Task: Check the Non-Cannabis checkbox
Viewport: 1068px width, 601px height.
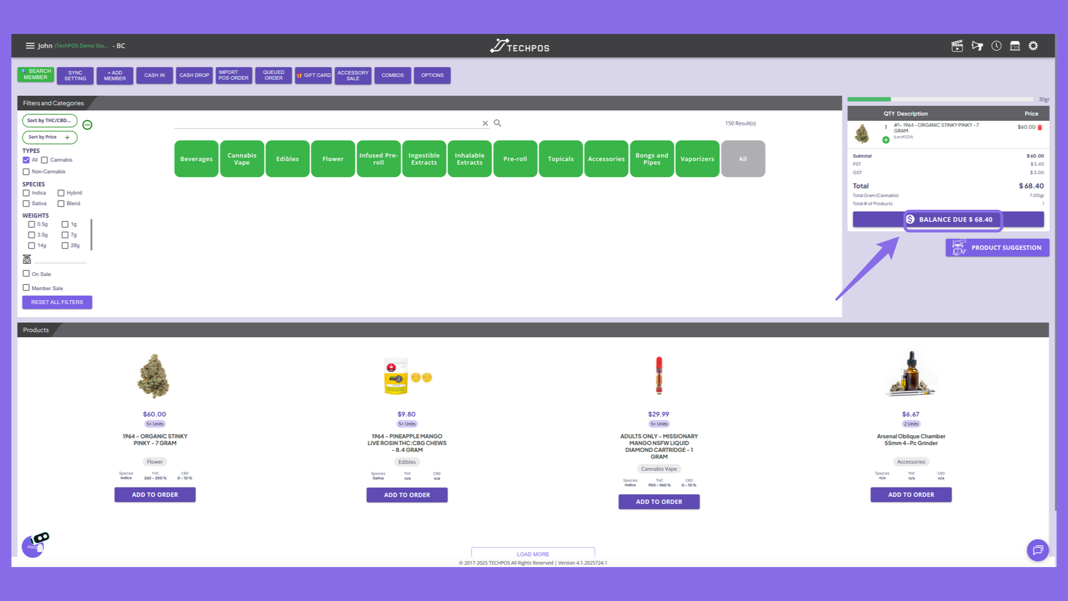Action: coord(26,172)
